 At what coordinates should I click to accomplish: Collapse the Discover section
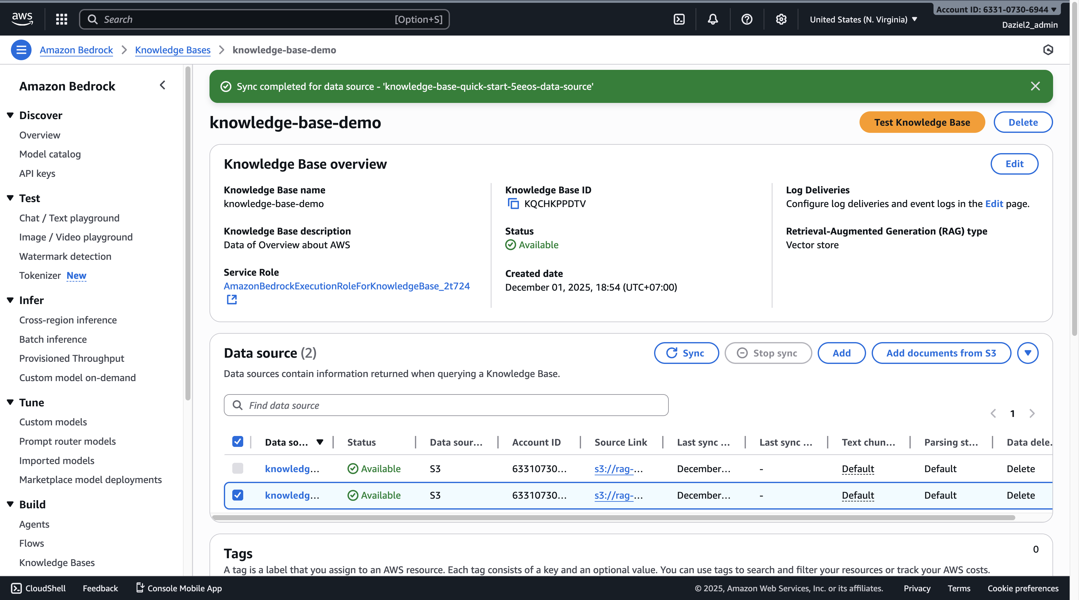pos(10,115)
